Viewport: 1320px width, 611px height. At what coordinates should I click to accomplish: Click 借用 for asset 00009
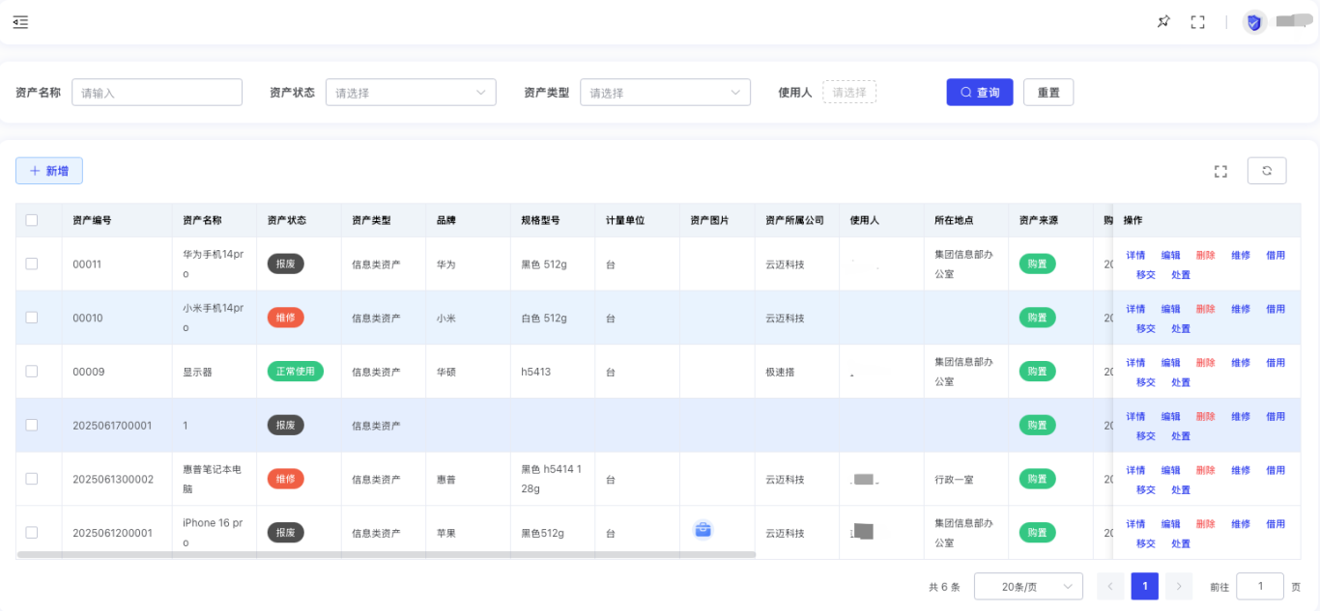[1276, 363]
